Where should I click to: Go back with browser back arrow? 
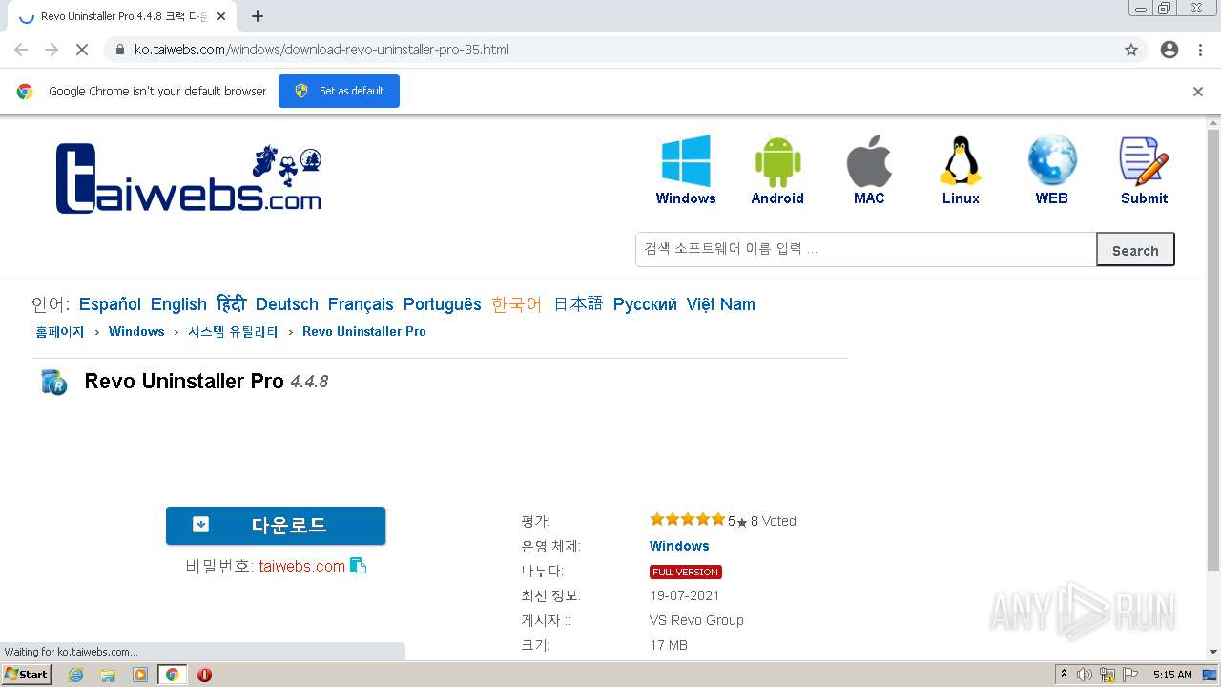tap(21, 50)
